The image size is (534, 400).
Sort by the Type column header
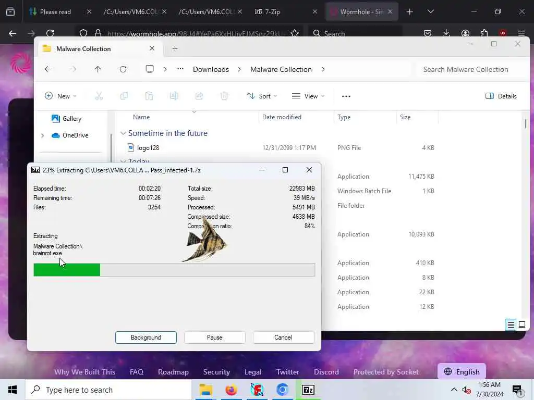(x=344, y=117)
